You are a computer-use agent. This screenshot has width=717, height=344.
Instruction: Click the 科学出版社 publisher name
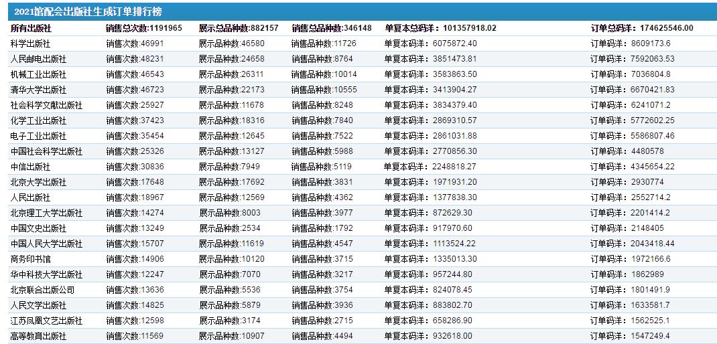coord(30,44)
